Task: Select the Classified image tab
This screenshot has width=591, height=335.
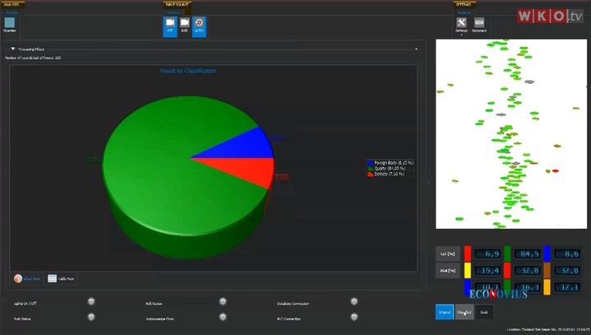Action: pyautogui.click(x=464, y=312)
